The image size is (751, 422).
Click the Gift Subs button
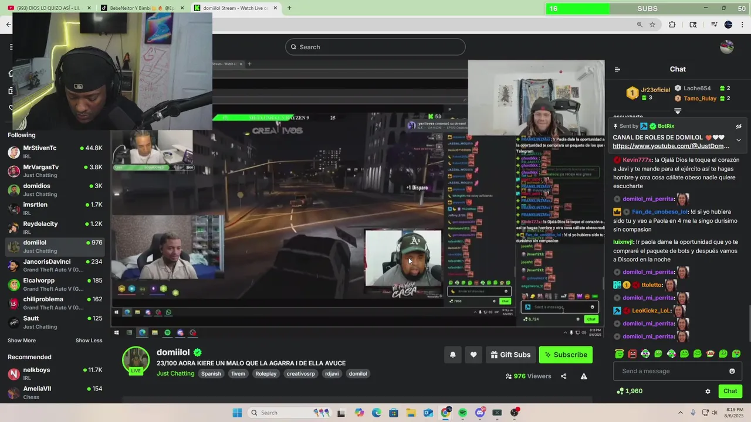click(510, 355)
